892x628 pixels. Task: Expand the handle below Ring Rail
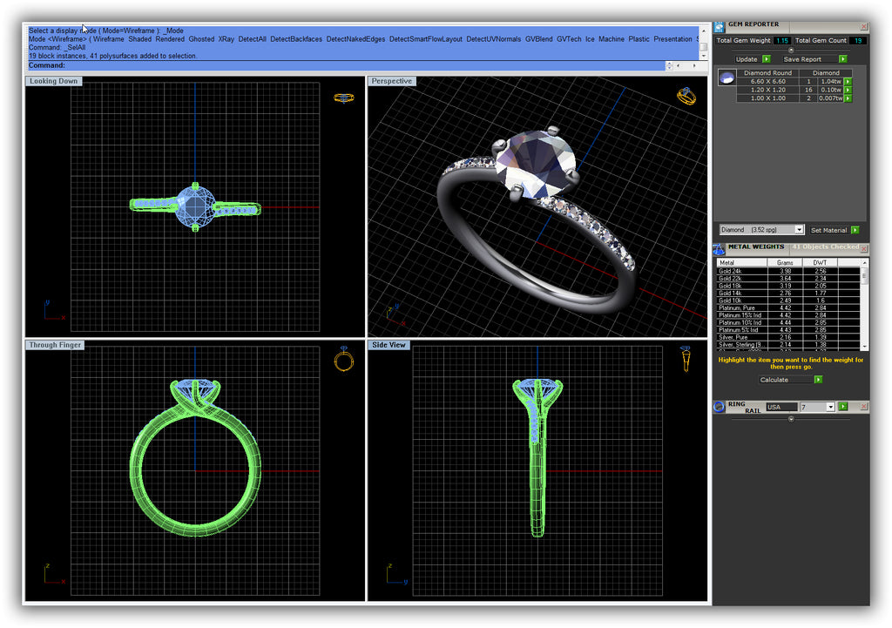[791, 419]
